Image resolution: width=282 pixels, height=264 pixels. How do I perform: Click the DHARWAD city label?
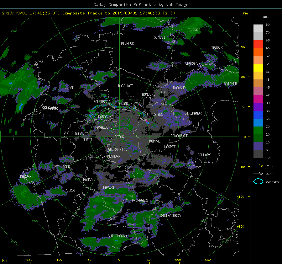82,134
